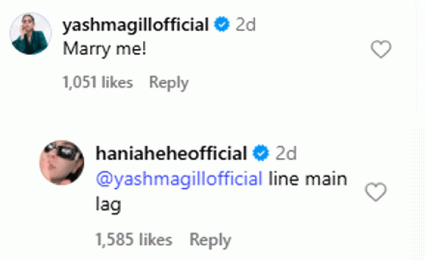View the 1,051 likes list

point(98,82)
